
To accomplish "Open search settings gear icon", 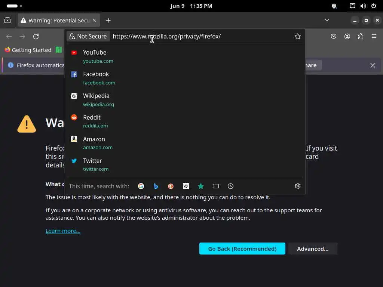I will click(297, 186).
